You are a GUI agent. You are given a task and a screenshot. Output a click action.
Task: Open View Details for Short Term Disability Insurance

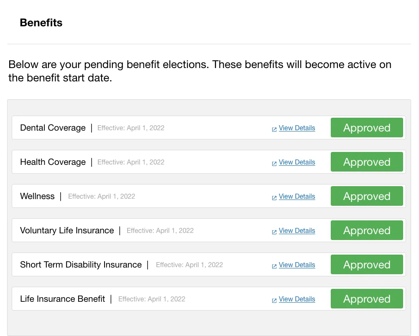click(x=297, y=265)
